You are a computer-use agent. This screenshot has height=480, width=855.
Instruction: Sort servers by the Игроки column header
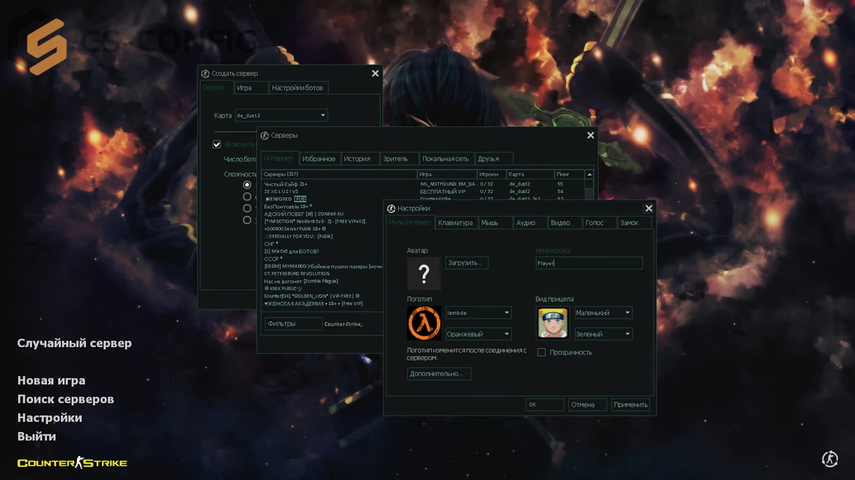point(492,174)
